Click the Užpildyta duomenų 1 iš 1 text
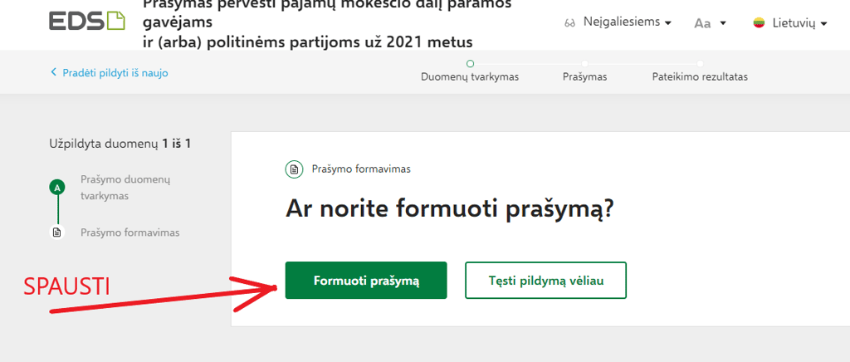The height and width of the screenshot is (362, 850). 120,144
